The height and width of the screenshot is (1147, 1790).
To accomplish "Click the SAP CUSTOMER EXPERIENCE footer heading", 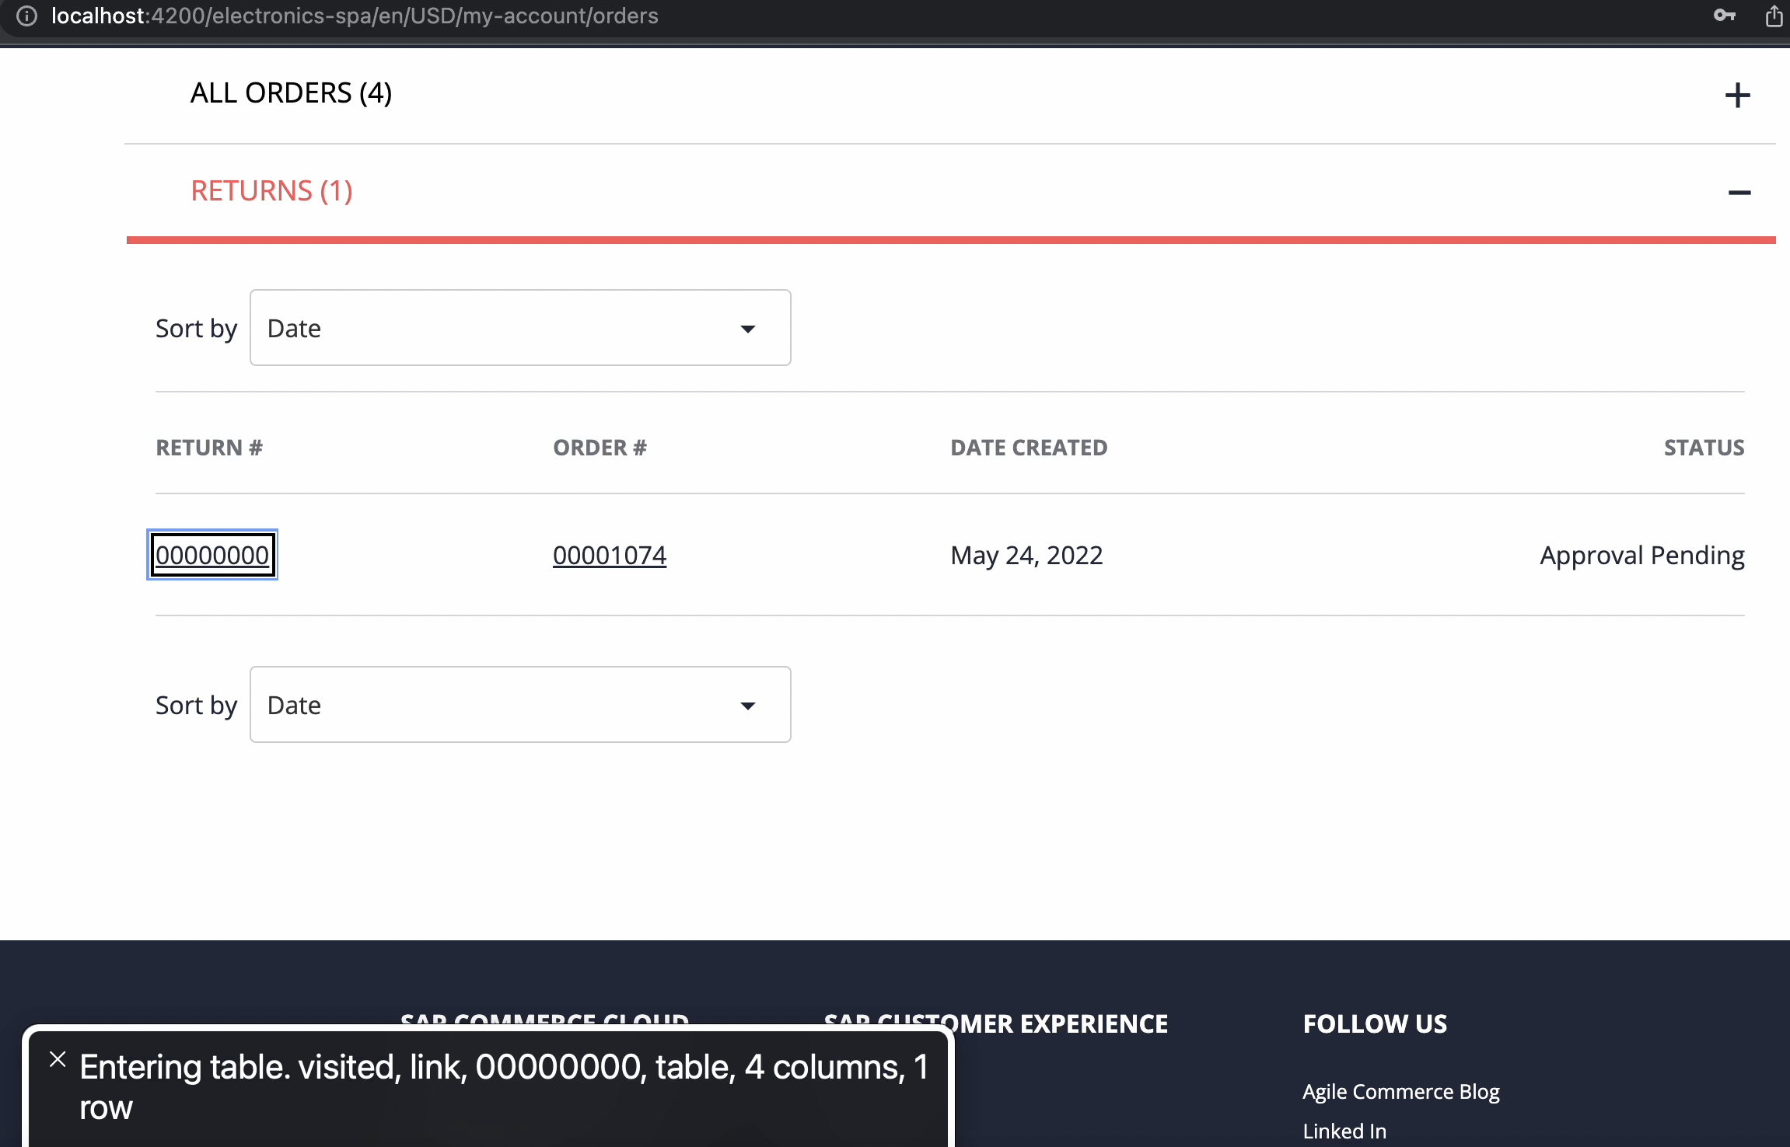I will [996, 1023].
